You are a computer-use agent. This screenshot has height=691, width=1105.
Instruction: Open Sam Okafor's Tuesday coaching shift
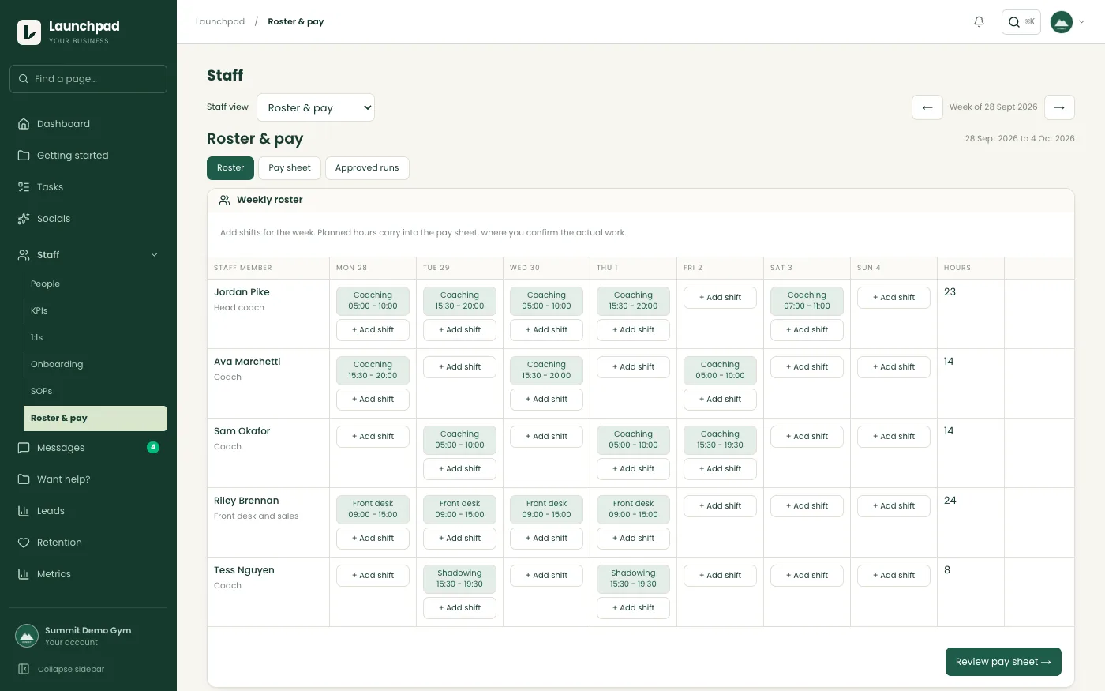tap(459, 440)
